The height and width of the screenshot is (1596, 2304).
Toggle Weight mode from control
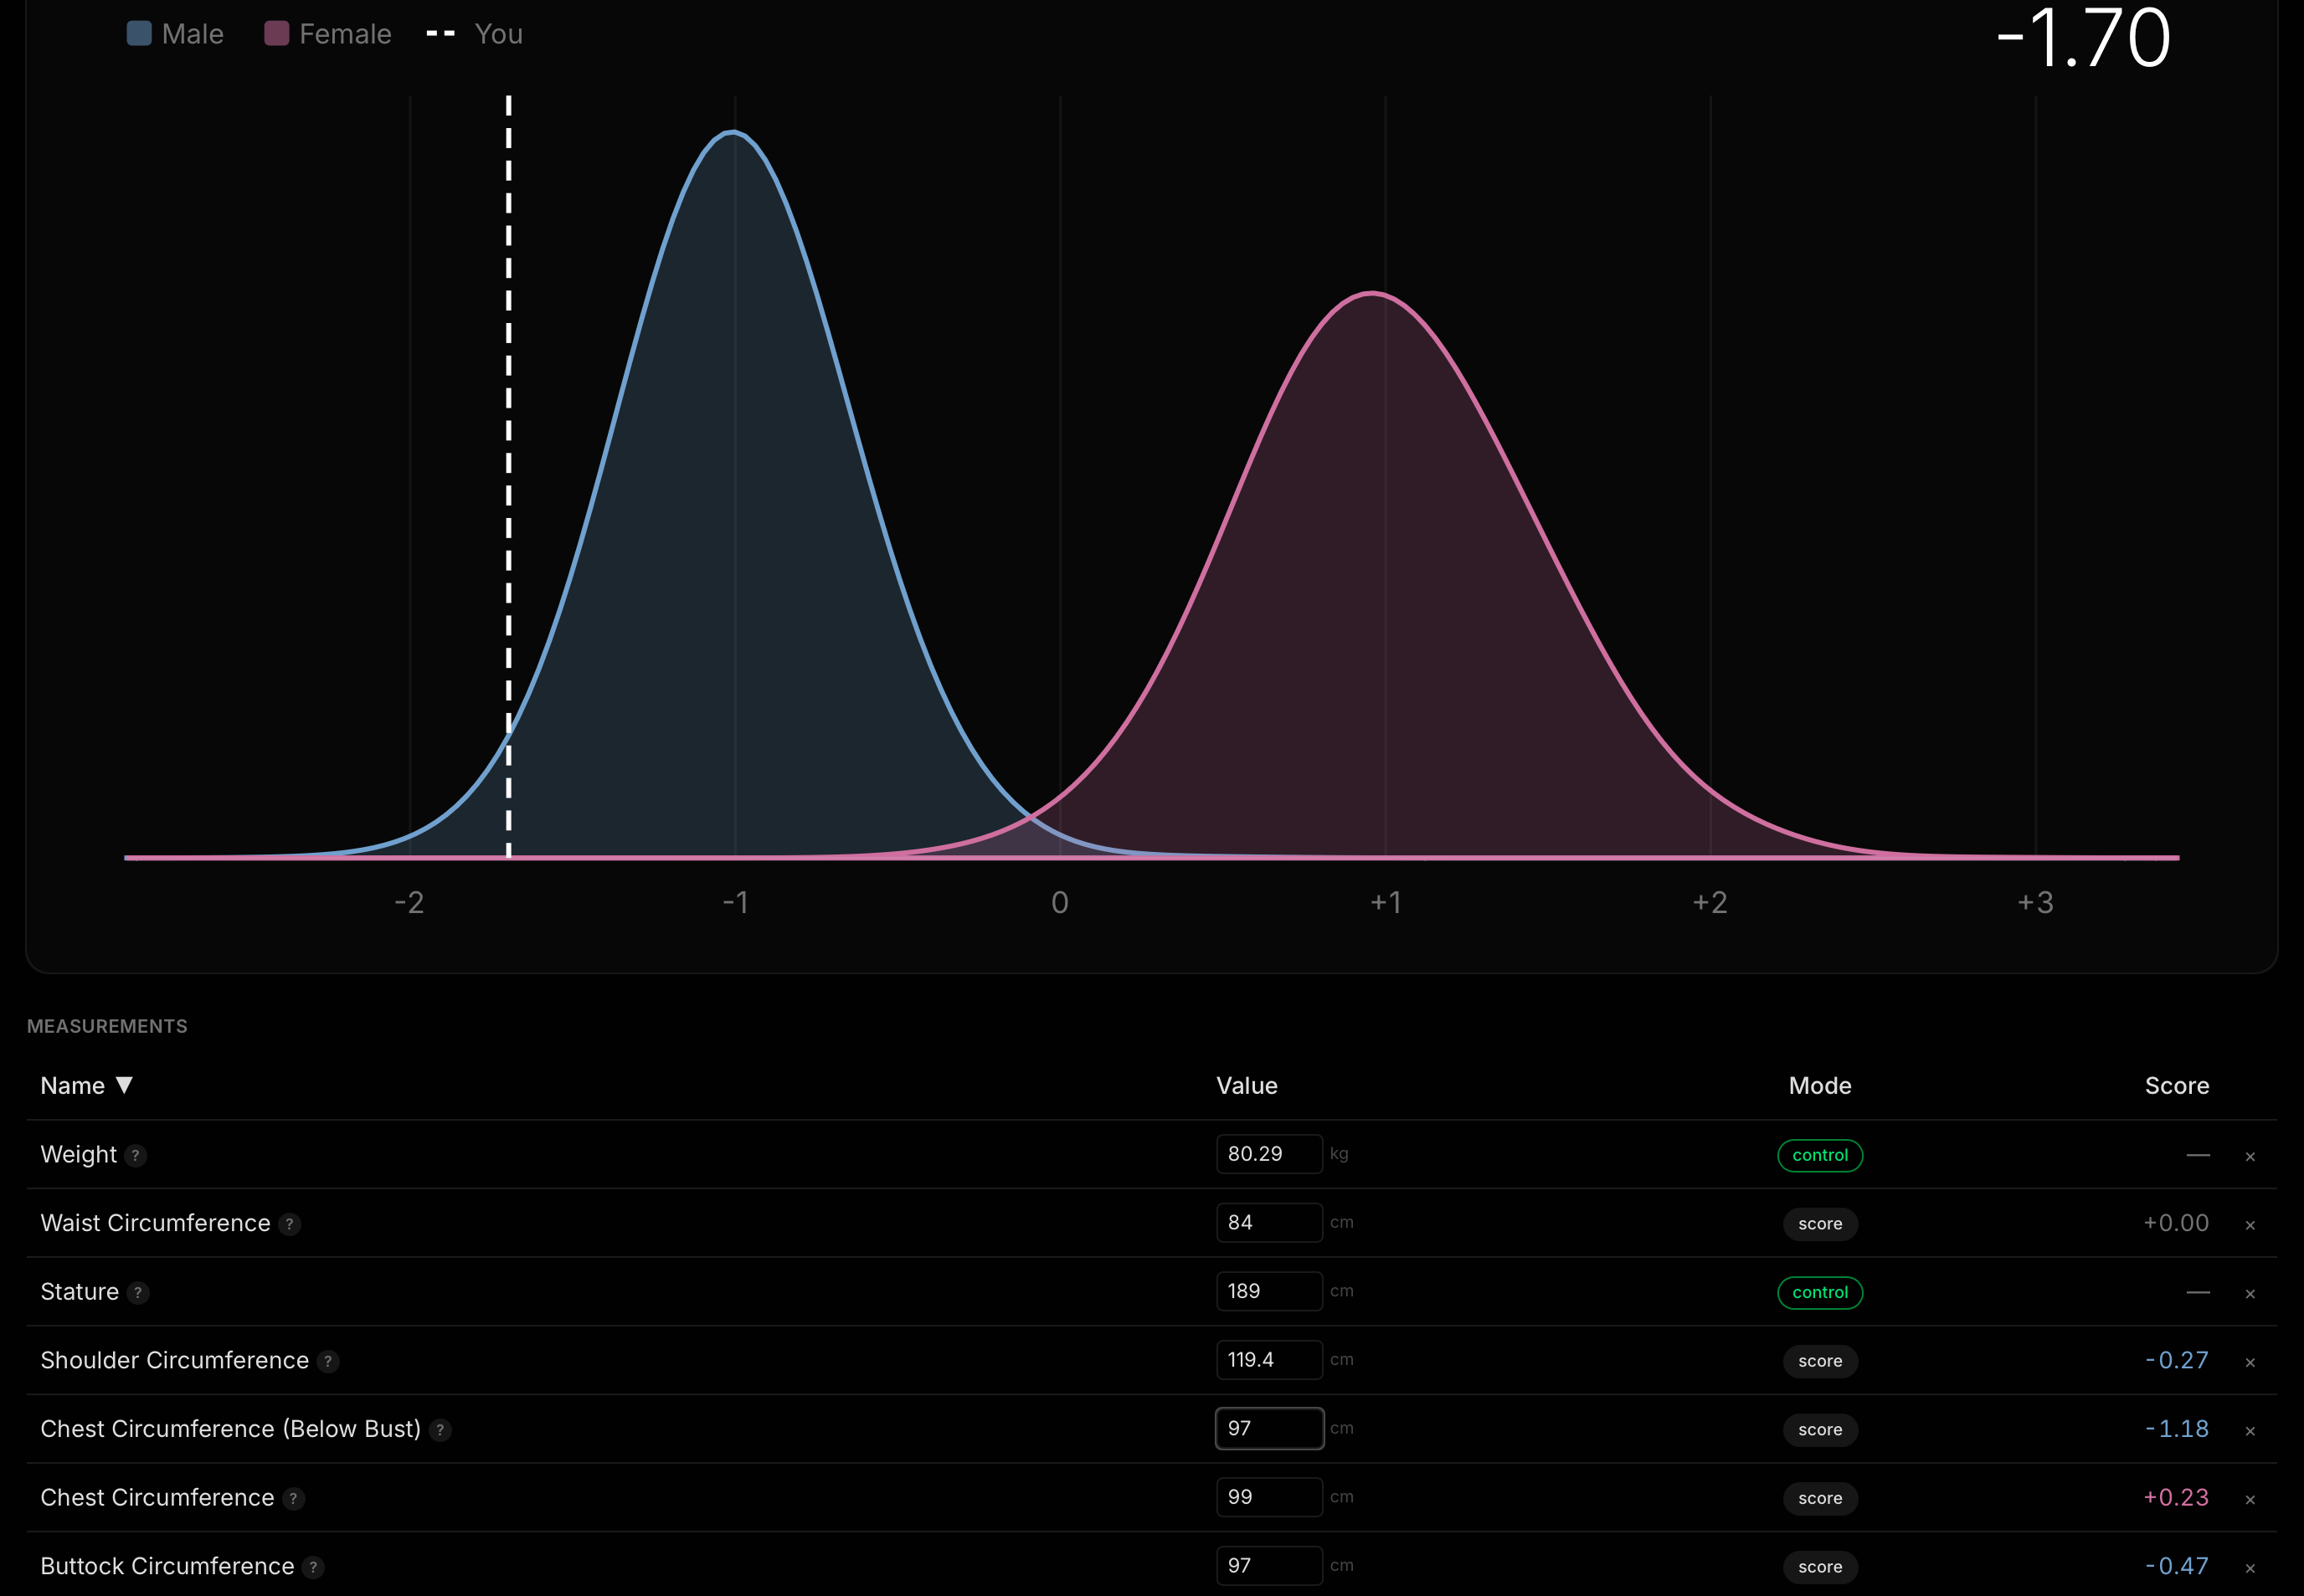[x=1818, y=1155]
